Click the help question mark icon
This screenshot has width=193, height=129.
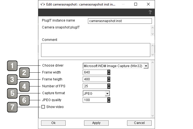tap(150, 12)
